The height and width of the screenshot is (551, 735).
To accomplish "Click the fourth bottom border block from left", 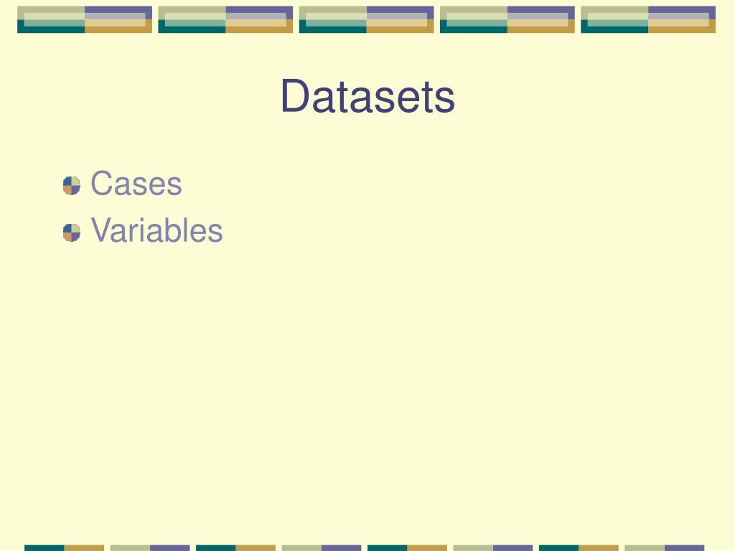I will [x=322, y=547].
